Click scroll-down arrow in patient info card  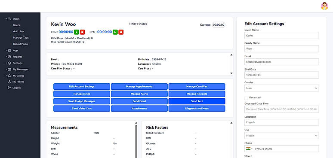pos(231,73)
